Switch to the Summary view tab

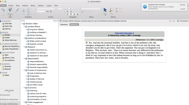(x=64, y=25)
